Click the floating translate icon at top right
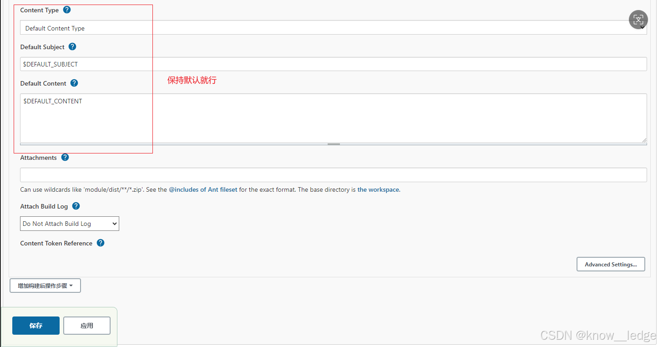The width and height of the screenshot is (658, 347). (638, 20)
